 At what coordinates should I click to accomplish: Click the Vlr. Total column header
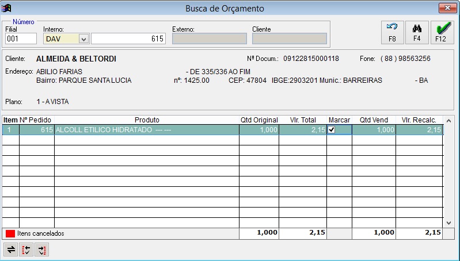pos(303,120)
